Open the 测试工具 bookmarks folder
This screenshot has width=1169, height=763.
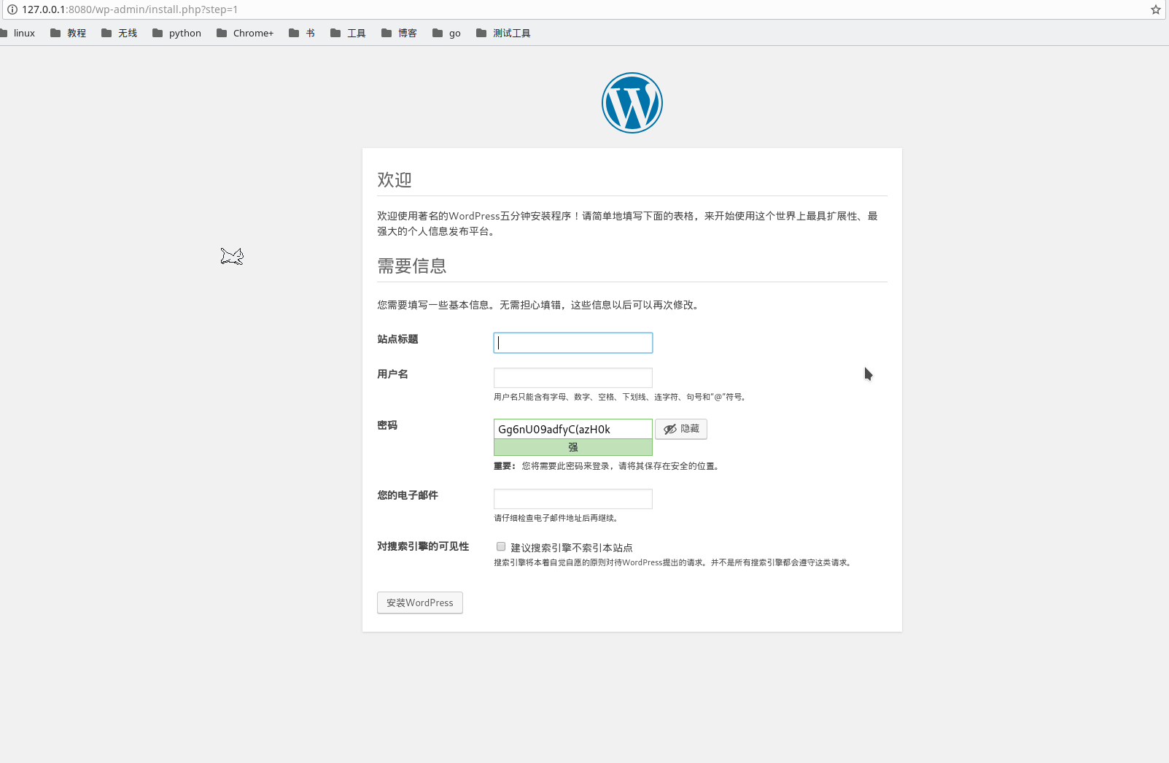click(503, 33)
